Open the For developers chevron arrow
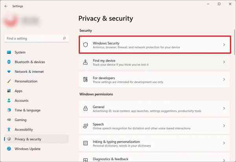The width and height of the screenshot is (236, 162). [x=224, y=79]
